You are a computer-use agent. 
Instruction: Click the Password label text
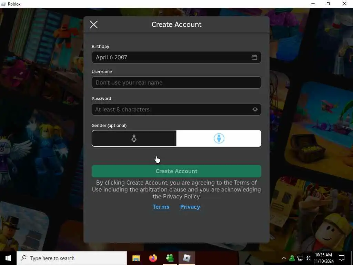101,98
